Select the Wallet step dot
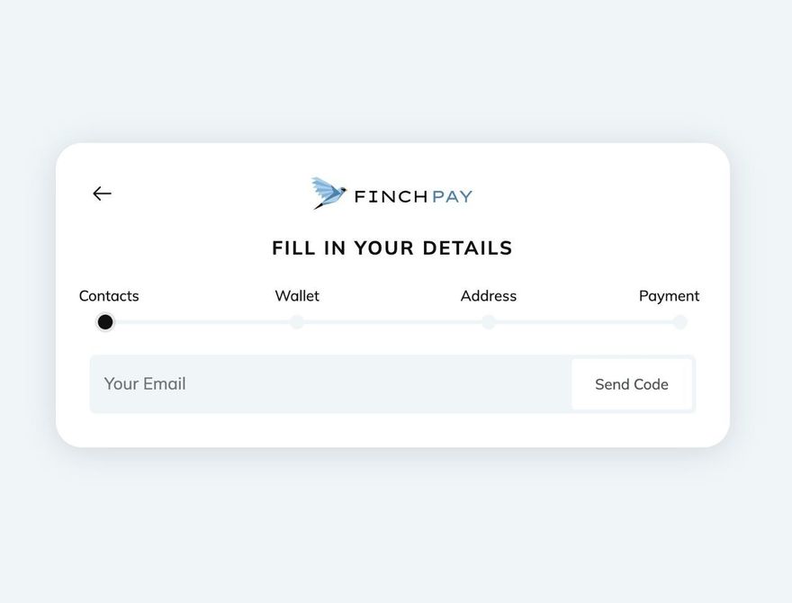 (x=297, y=322)
